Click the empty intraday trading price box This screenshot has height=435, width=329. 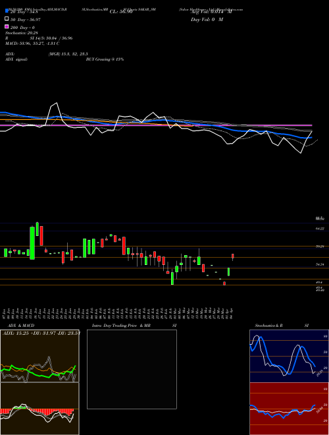point(132,369)
